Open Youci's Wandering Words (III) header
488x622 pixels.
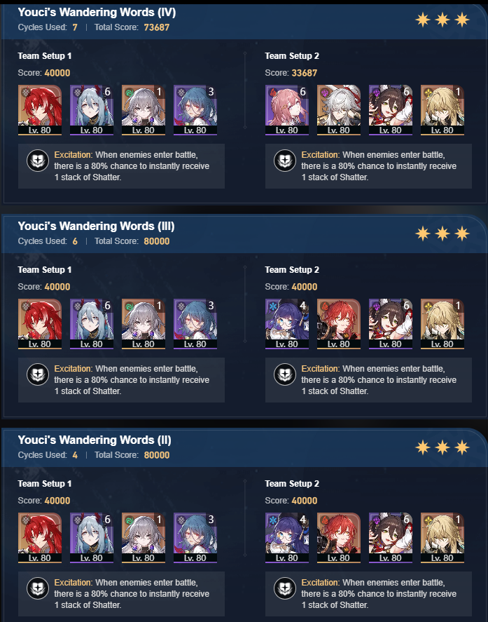(96, 226)
